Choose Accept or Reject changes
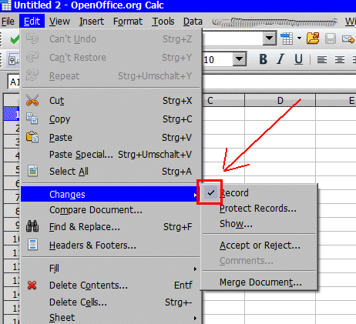Screen dimensions: 356x324 [x=260, y=246]
